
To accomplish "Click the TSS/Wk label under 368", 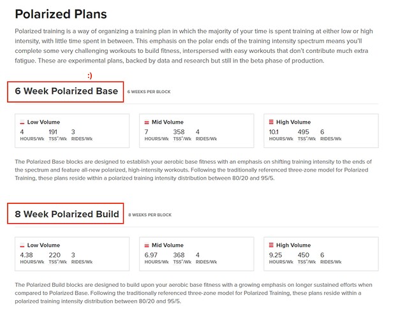I will click(x=182, y=262).
